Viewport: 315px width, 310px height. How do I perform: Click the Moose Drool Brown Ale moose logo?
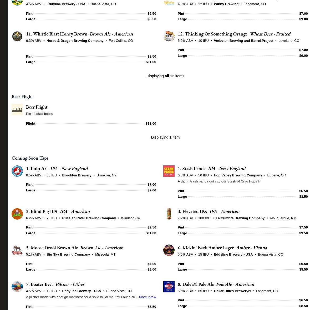[17, 250]
